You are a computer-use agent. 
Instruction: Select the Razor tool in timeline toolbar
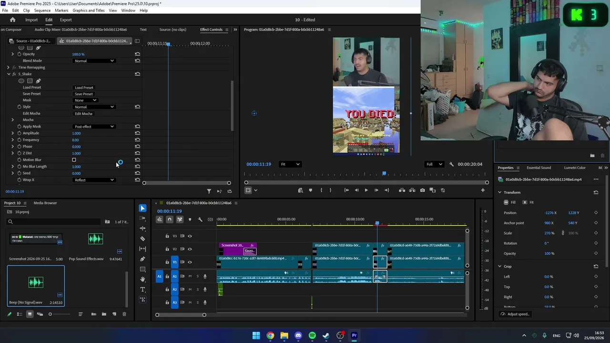[x=142, y=239]
